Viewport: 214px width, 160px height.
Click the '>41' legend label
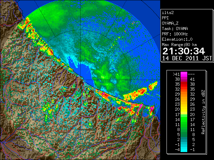pyautogui.click(x=176, y=74)
